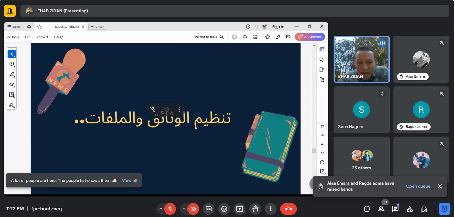455x217 pixels.
Task: Open the Convert menu in Acrobat
Action: (42, 37)
